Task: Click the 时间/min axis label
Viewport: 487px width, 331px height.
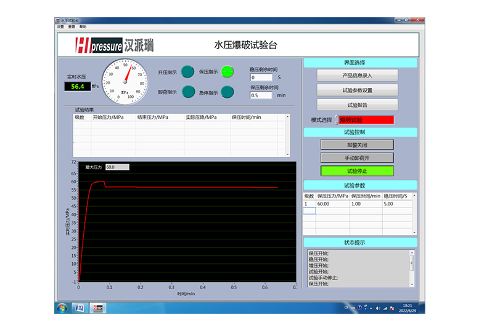Action: click(186, 294)
